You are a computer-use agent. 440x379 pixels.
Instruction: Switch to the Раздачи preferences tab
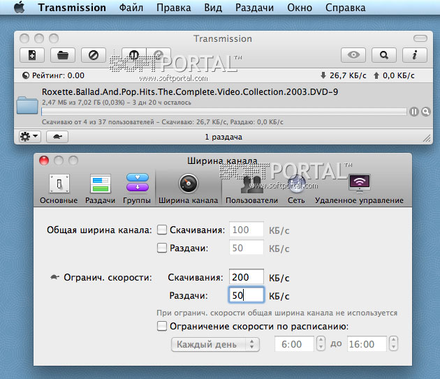(x=100, y=188)
